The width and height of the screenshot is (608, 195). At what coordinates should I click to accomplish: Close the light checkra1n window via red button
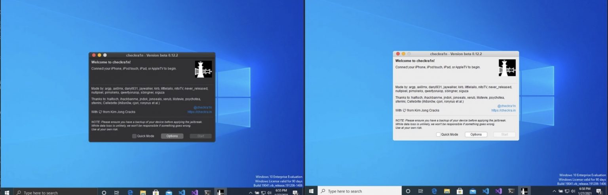point(398,54)
